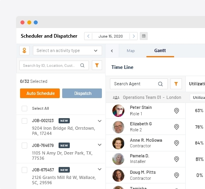This screenshot has height=189, width=205.
Task: Click Doug M. Pitts' avatar photo
Action: click(118, 175)
